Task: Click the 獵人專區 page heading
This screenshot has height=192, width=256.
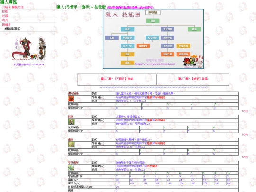Action: click(x=9, y=2)
